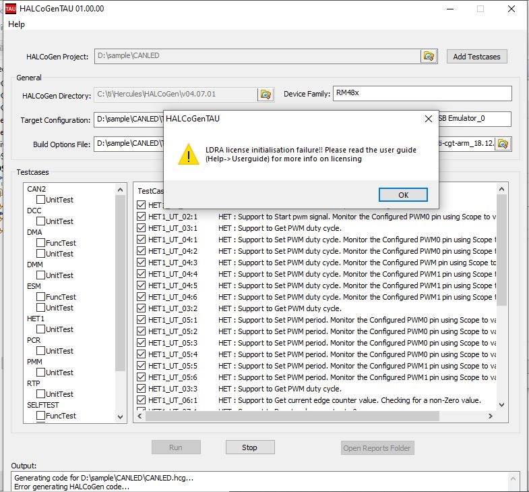
Task: Uncheck testcase HET1_UT_05:6
Action: (142, 377)
